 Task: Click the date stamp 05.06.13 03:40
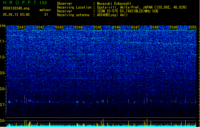pyautogui.click(x=16, y=15)
